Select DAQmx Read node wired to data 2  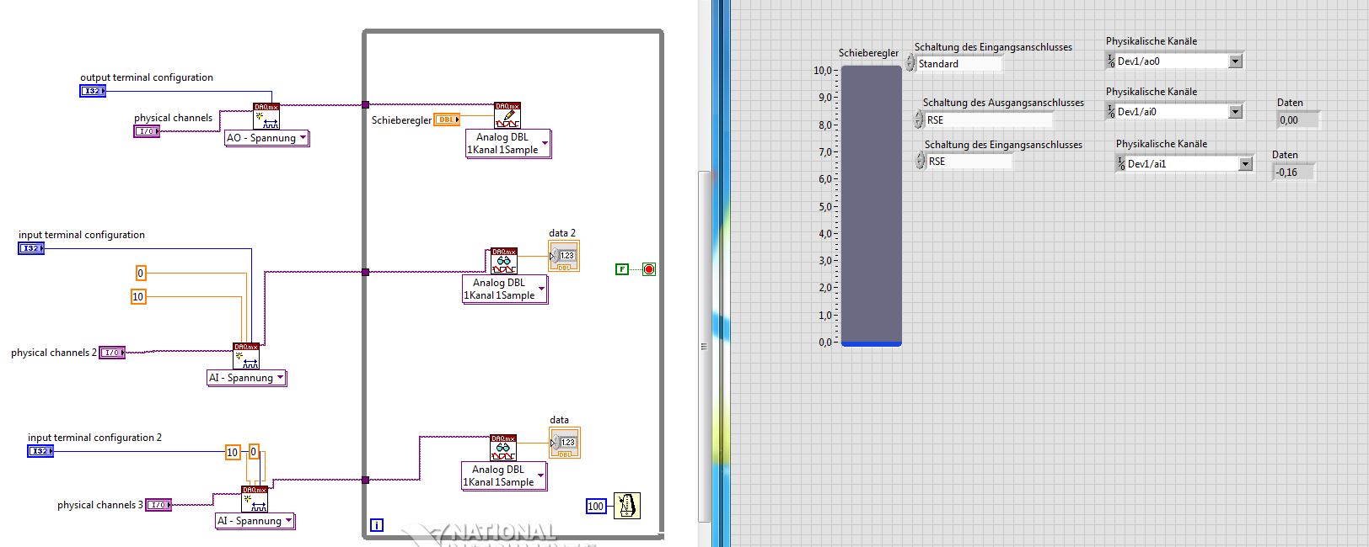click(x=504, y=261)
